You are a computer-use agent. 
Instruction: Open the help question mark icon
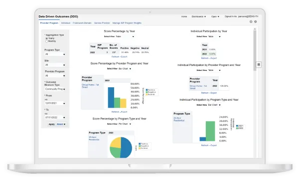click(256, 22)
